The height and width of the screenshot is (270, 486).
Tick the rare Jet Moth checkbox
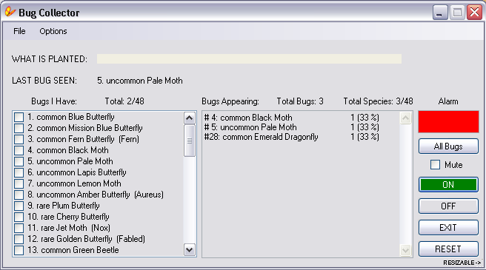pos(19,228)
